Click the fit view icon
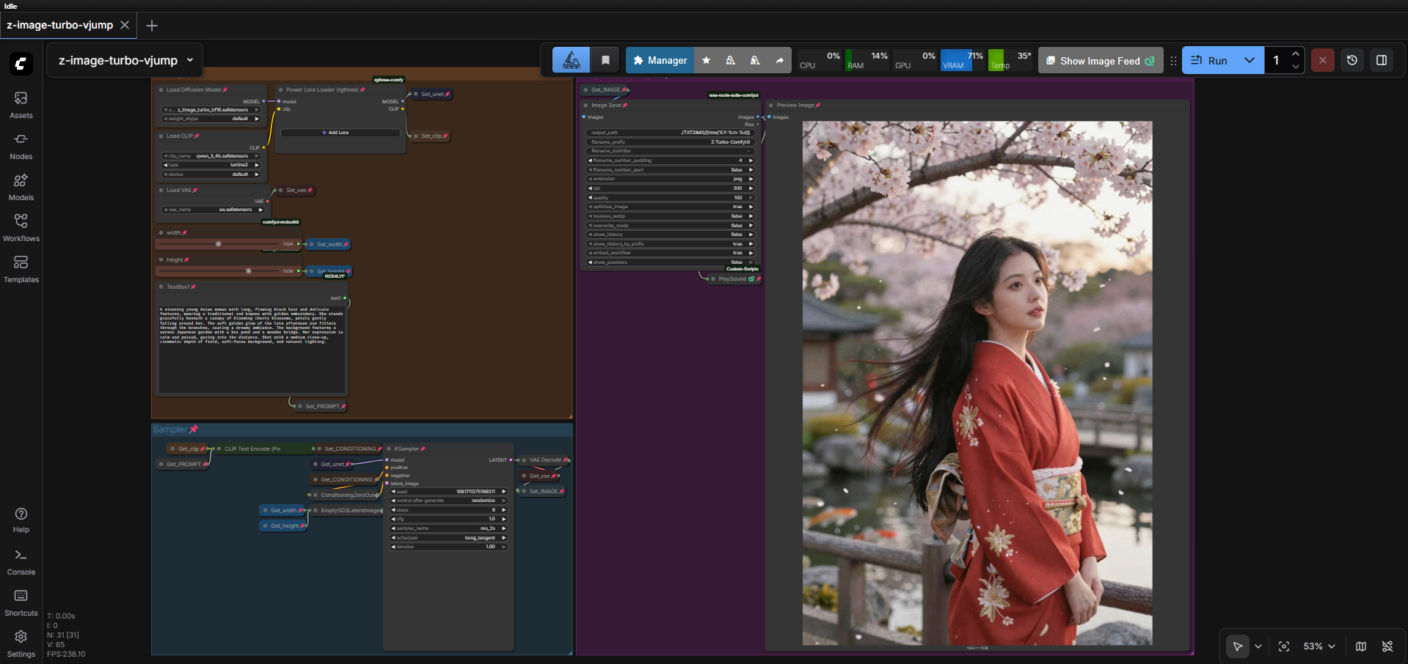This screenshot has width=1408, height=664. 1283,646
